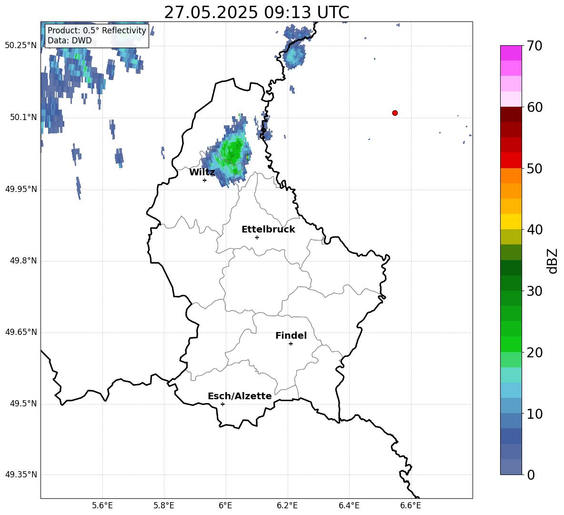Screen dimensions: 564x515
Task: Click the Data: DWD text
Action: 70,40
